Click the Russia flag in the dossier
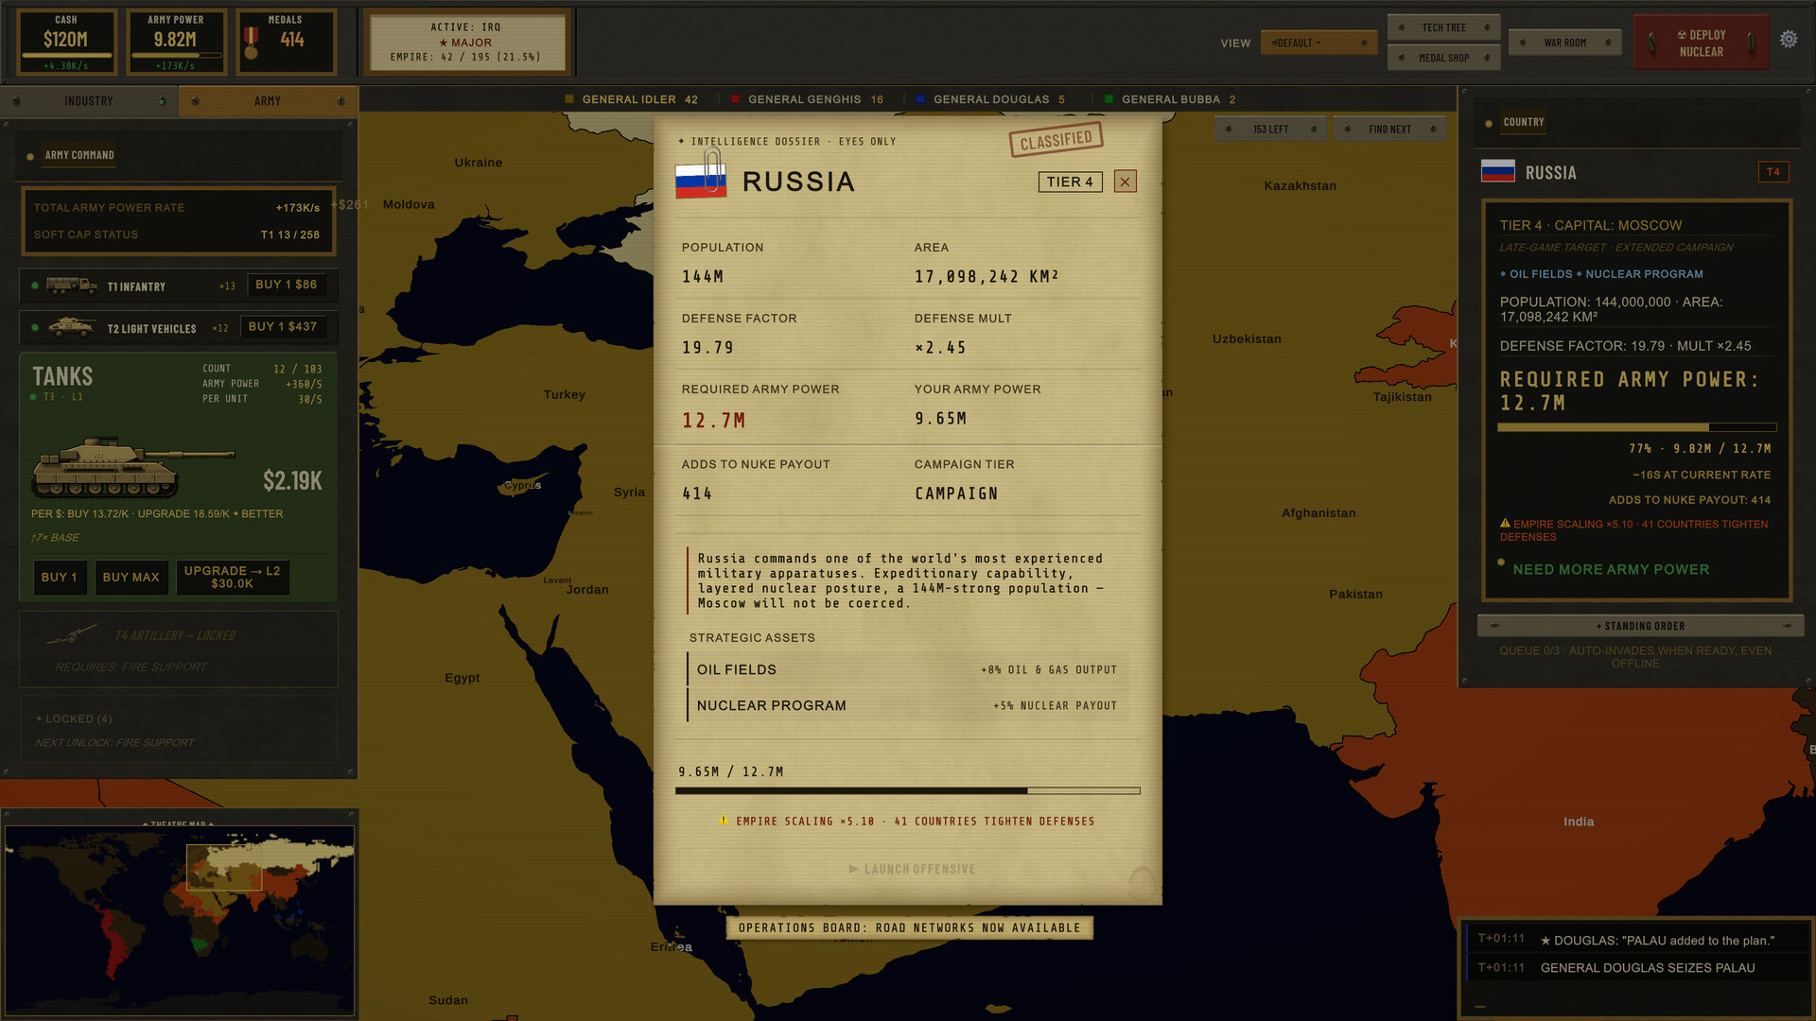Viewport: 1816px width, 1021px height. [x=701, y=180]
